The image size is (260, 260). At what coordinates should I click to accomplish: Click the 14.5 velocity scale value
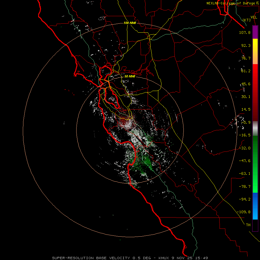point(246,109)
